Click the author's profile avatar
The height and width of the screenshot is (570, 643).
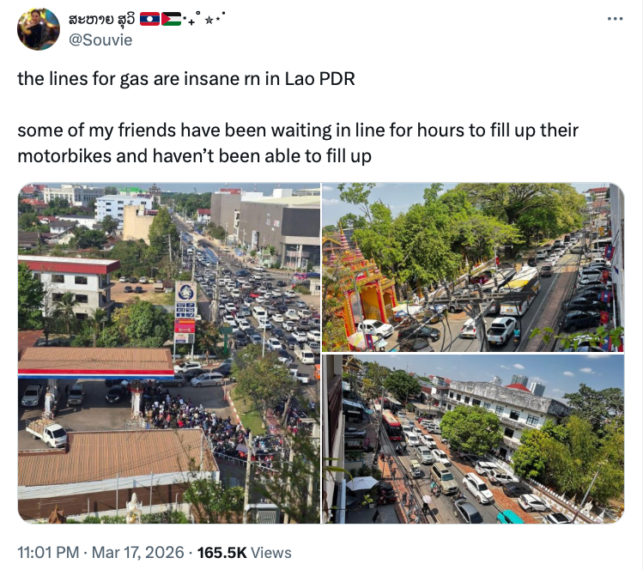tap(38, 28)
